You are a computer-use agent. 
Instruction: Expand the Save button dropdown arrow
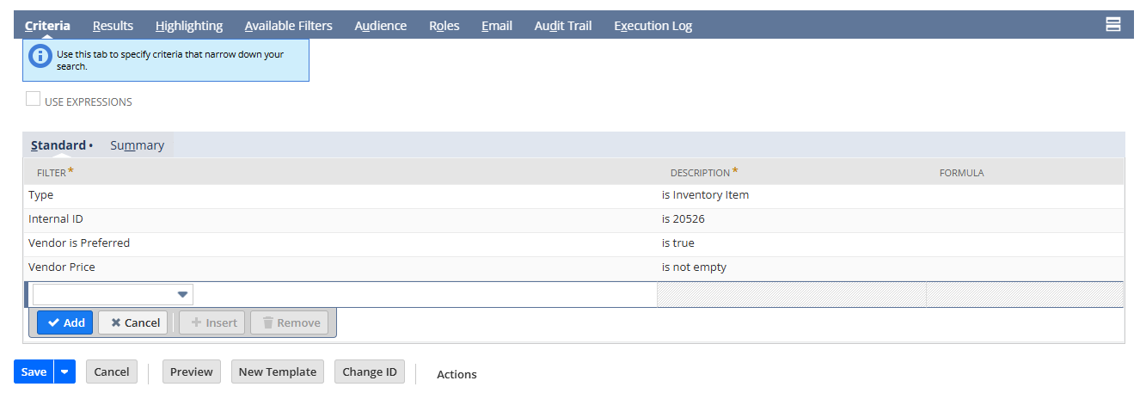pyautogui.click(x=65, y=372)
